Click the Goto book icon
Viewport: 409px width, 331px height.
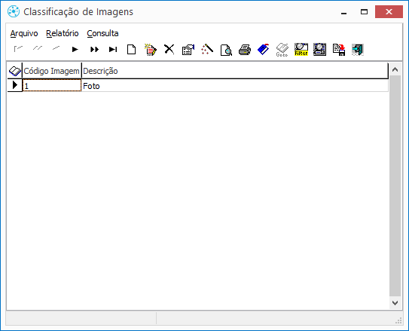pos(282,50)
